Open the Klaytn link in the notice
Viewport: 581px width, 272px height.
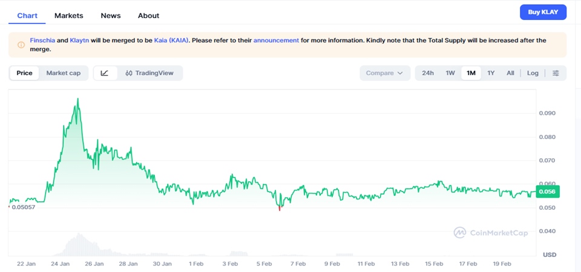[x=79, y=40]
